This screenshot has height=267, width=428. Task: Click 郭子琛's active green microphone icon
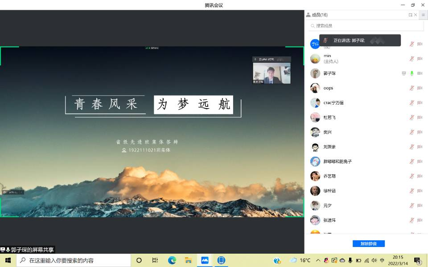412,73
